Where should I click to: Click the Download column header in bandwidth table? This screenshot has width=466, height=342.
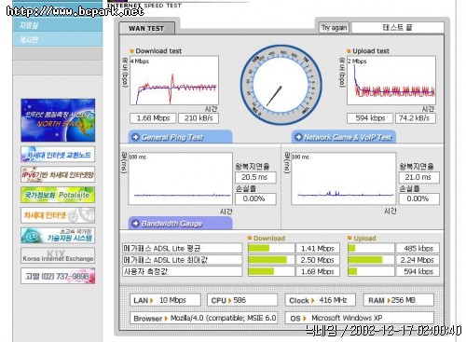[x=269, y=238]
